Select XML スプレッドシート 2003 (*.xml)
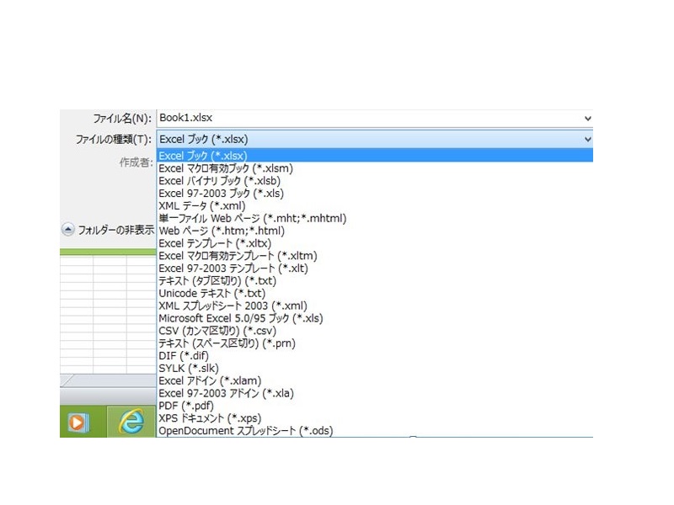This screenshot has height=505, width=674. click(x=233, y=306)
